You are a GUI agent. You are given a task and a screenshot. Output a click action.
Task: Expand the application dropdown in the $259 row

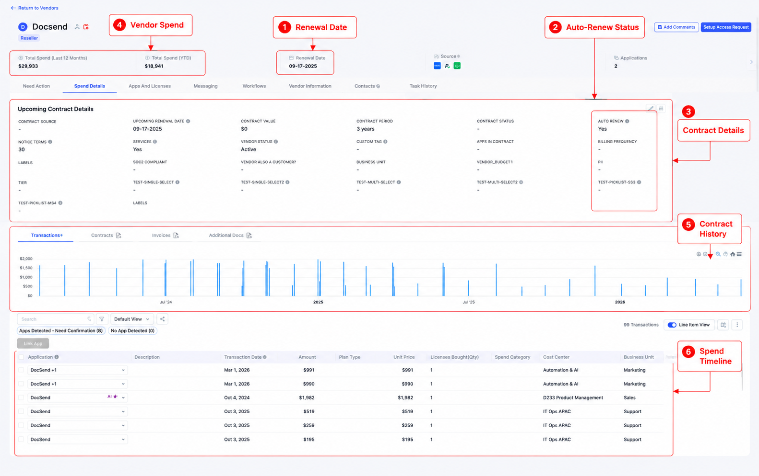tap(123, 425)
